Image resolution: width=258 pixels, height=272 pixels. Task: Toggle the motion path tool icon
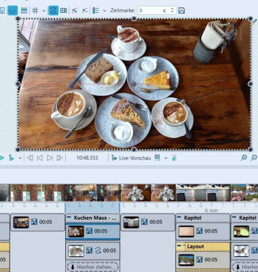click(x=53, y=10)
